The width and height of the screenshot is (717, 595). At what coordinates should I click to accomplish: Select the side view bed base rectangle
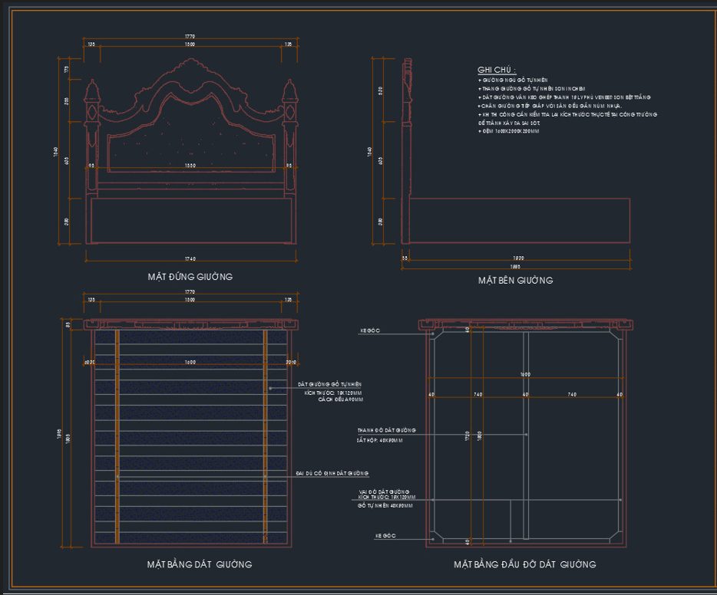tap(520, 221)
